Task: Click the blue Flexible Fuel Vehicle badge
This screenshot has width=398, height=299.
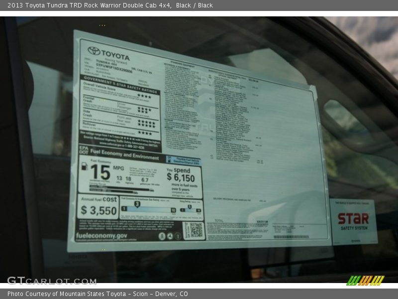Action: 184,161
